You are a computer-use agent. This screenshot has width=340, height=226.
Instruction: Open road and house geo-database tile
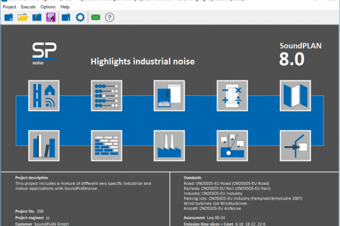44,96
